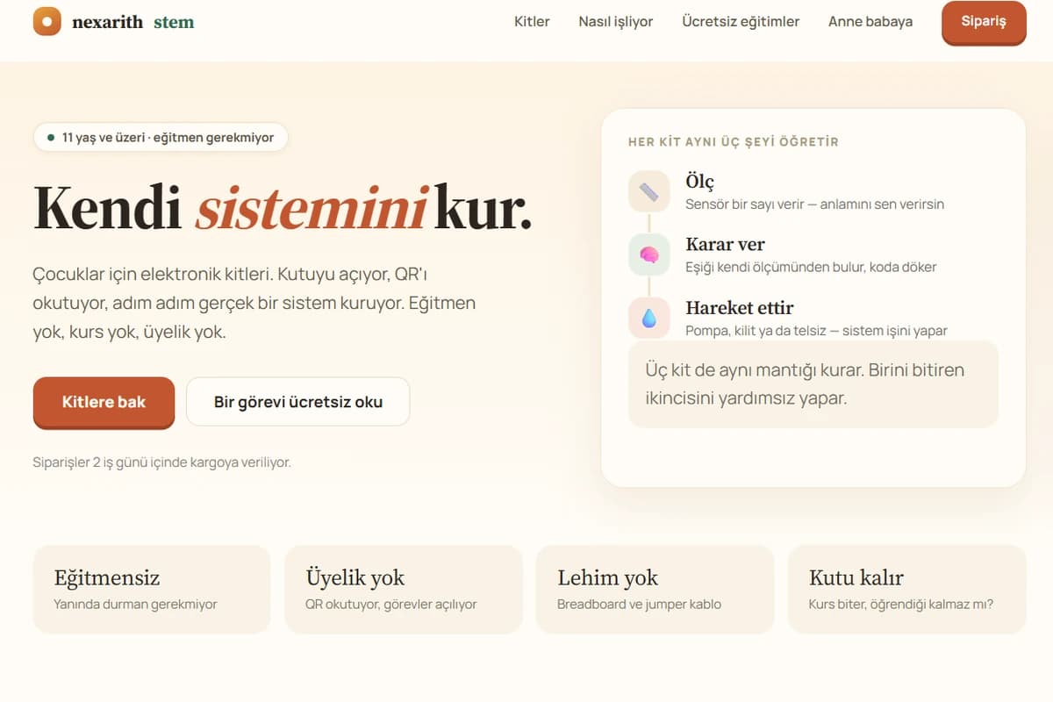Click the Ölç step heading

699,182
